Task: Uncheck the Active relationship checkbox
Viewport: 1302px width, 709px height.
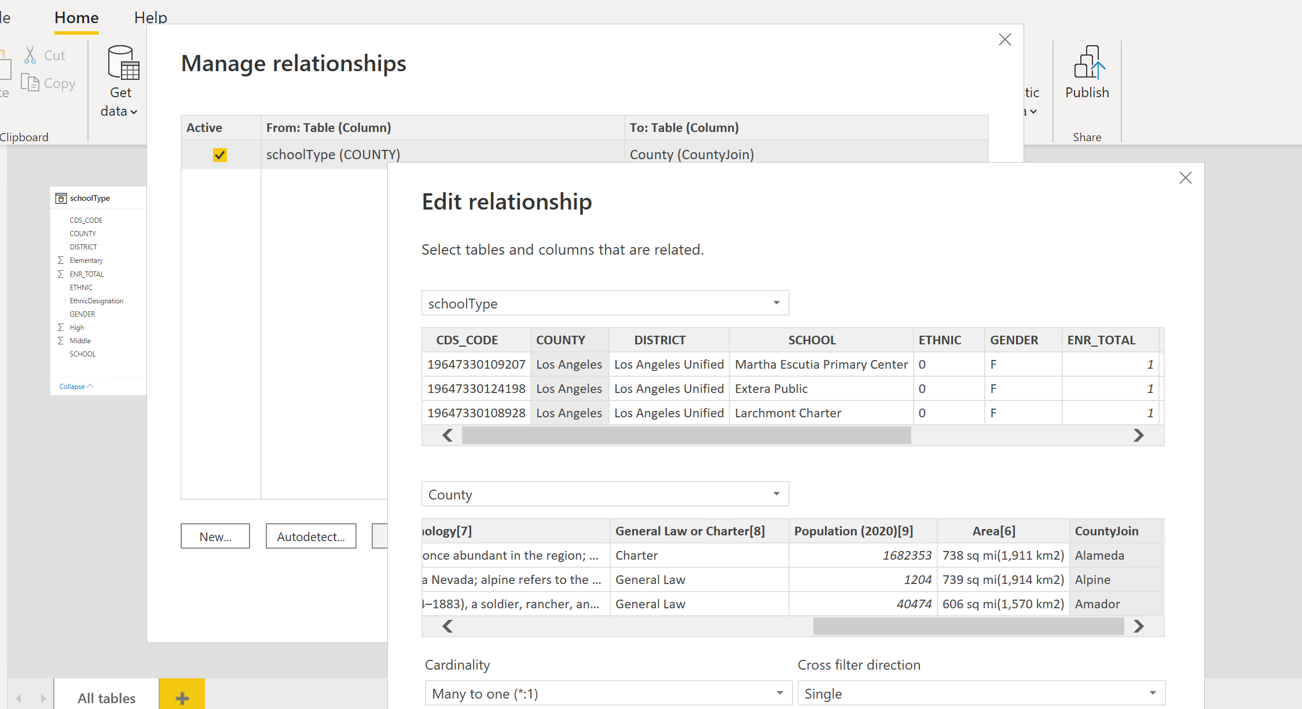Action: click(x=219, y=155)
